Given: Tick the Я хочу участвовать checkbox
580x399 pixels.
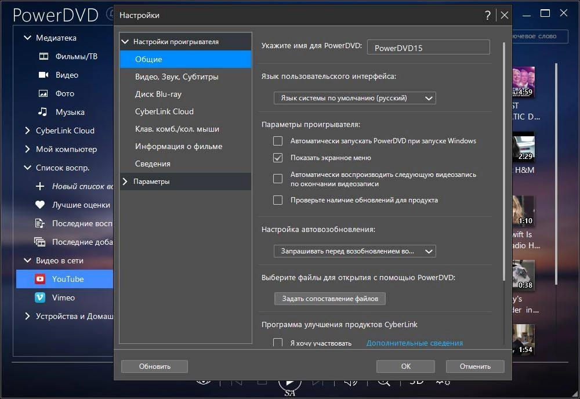Looking at the screenshot, I should click(x=278, y=342).
